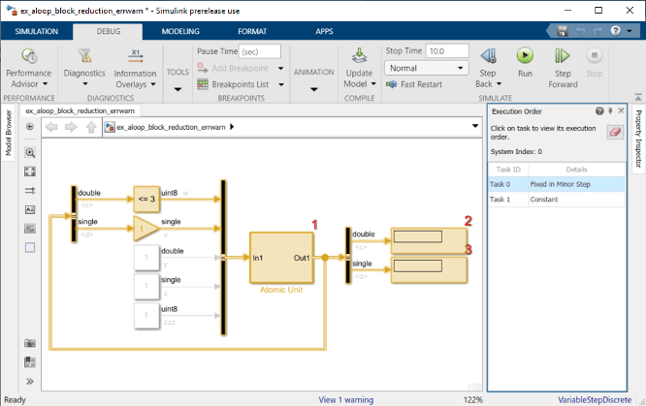Click the Update Model icon
The image size is (646, 406).
[x=359, y=55]
